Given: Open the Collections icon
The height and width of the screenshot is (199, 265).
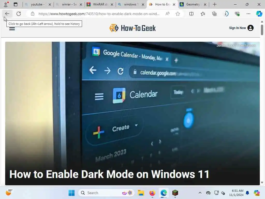Looking at the screenshot, I should [x=214, y=14].
